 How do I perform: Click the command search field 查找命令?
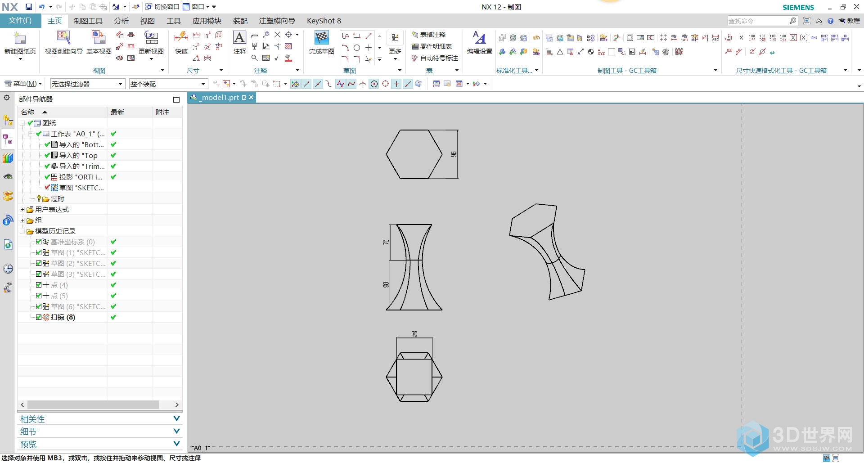(x=757, y=21)
